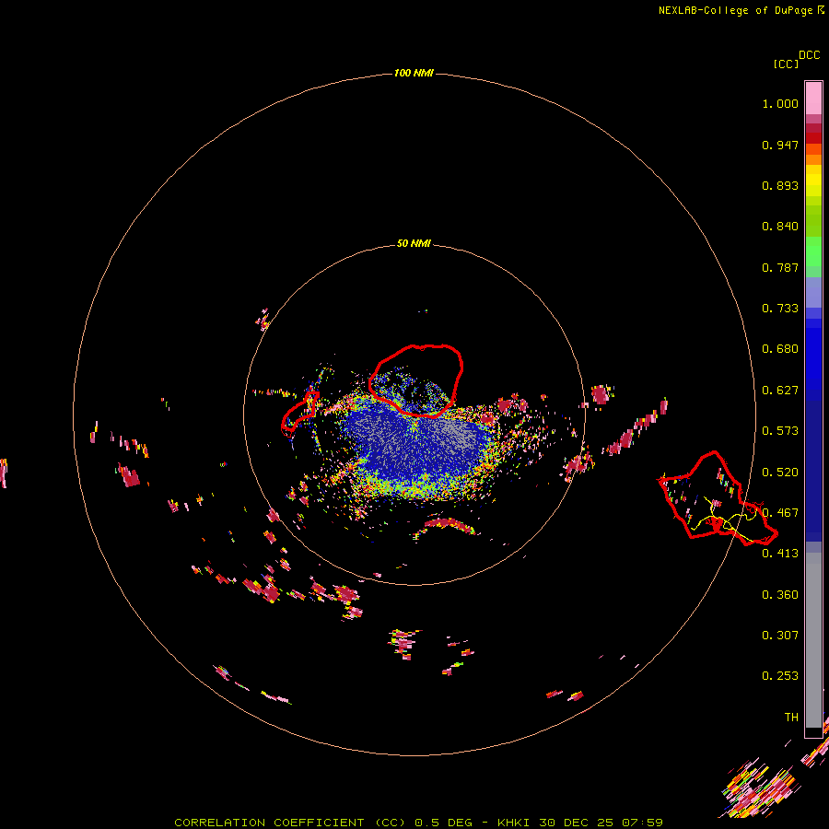The height and width of the screenshot is (829, 829).
Task: Click the 0.680 scale value
Action: pyautogui.click(x=780, y=349)
